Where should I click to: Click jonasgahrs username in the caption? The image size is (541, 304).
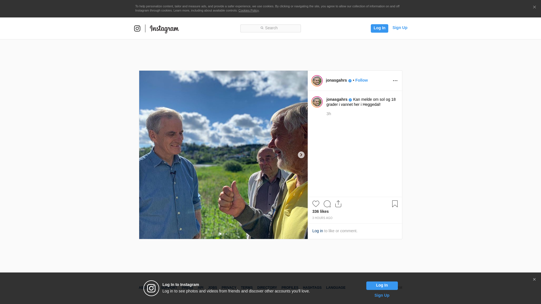tap(337, 99)
